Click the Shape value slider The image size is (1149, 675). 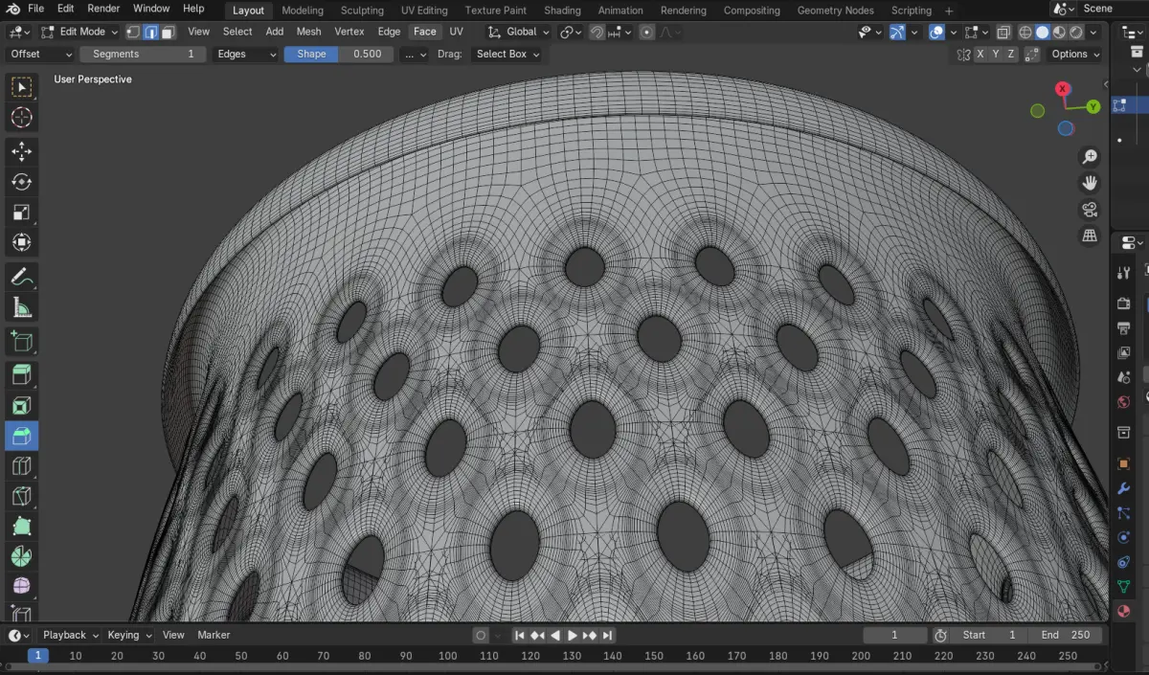click(x=339, y=55)
